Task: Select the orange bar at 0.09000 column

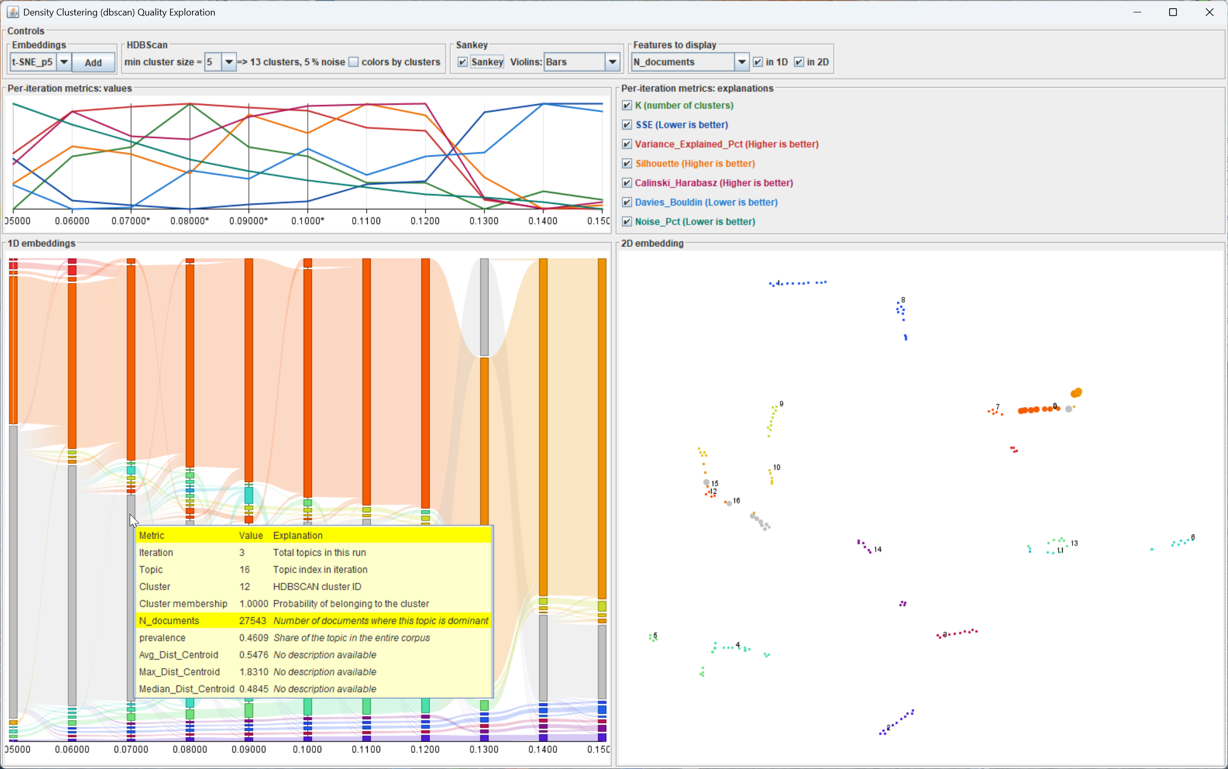Action: click(x=249, y=370)
